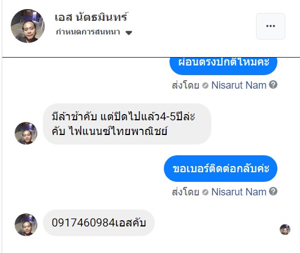The image size is (300, 253).
Task: Open the large profile photo in the header
Action: click(28, 26)
